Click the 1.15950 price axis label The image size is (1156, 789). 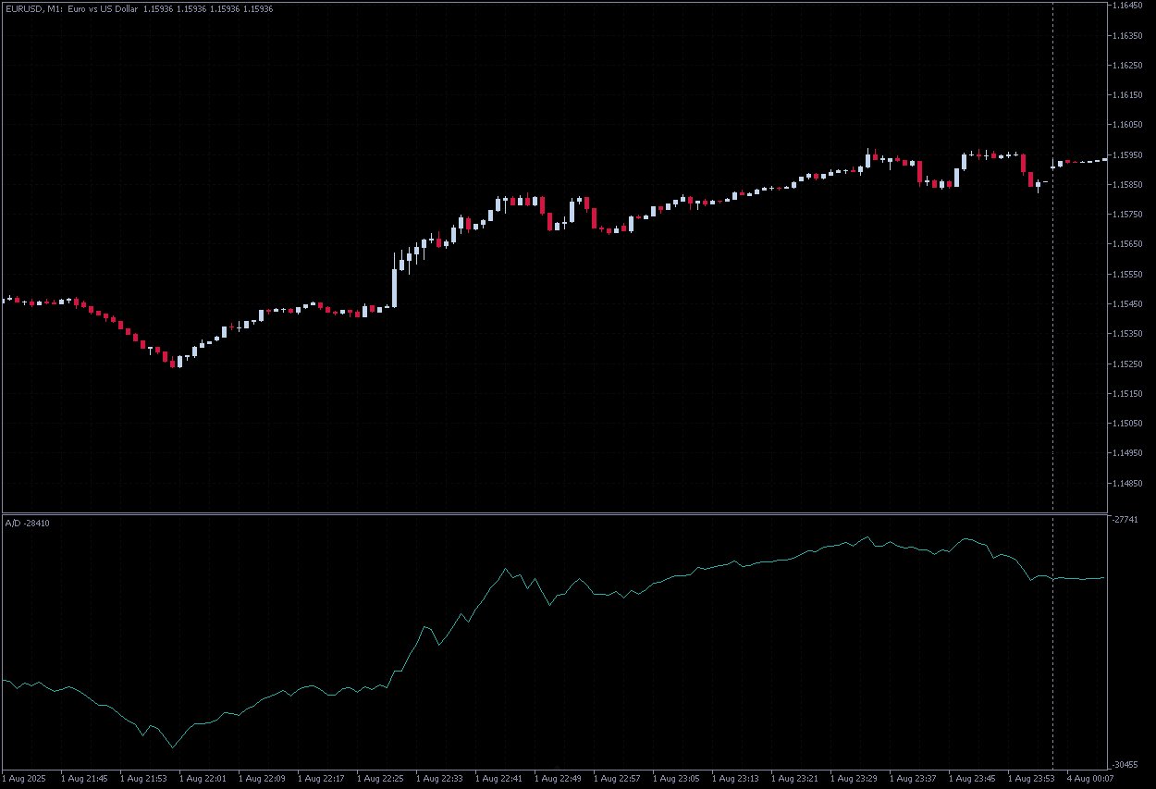(1129, 154)
